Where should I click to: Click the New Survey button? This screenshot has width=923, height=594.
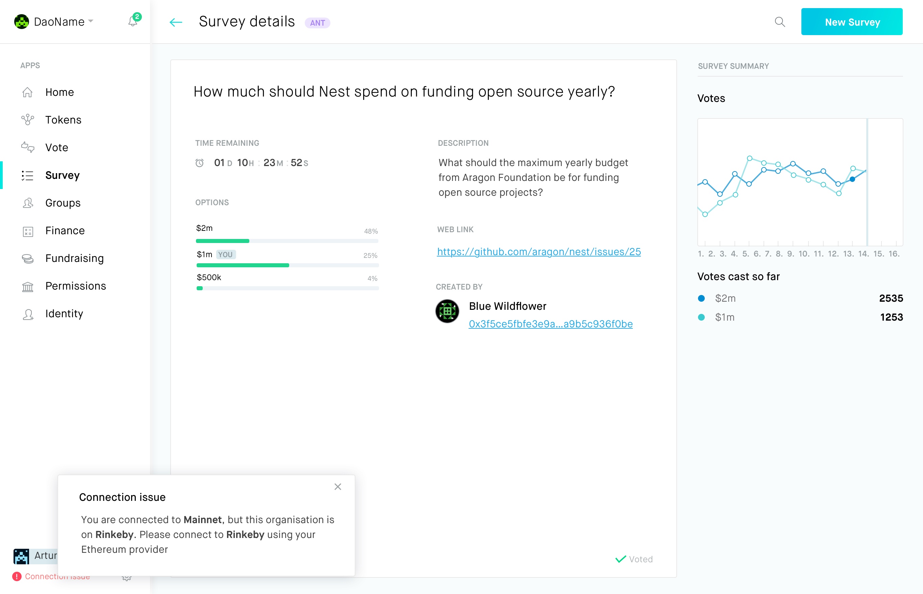[852, 22]
